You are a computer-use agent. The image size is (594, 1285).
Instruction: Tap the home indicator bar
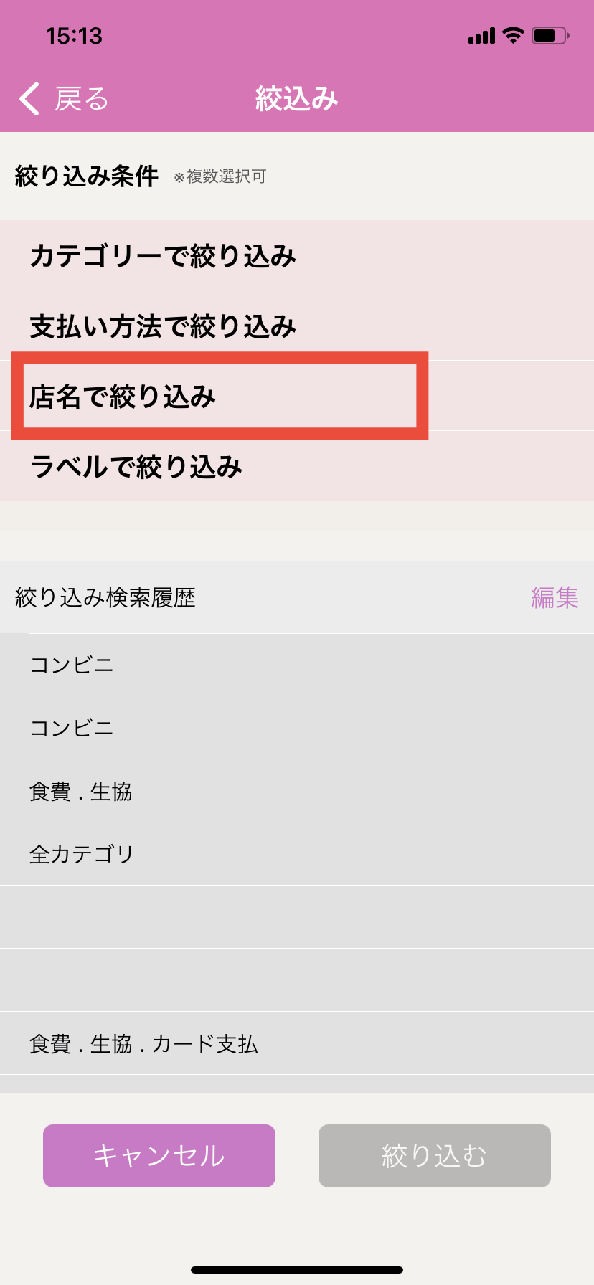pyautogui.click(x=297, y=1270)
